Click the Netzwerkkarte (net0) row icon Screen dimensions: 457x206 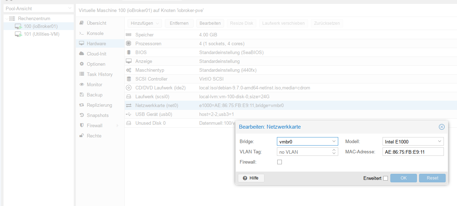click(129, 105)
